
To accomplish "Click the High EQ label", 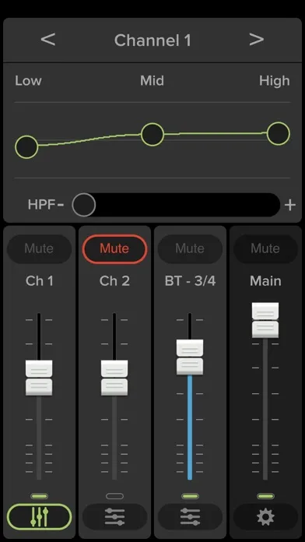I will coord(275,80).
